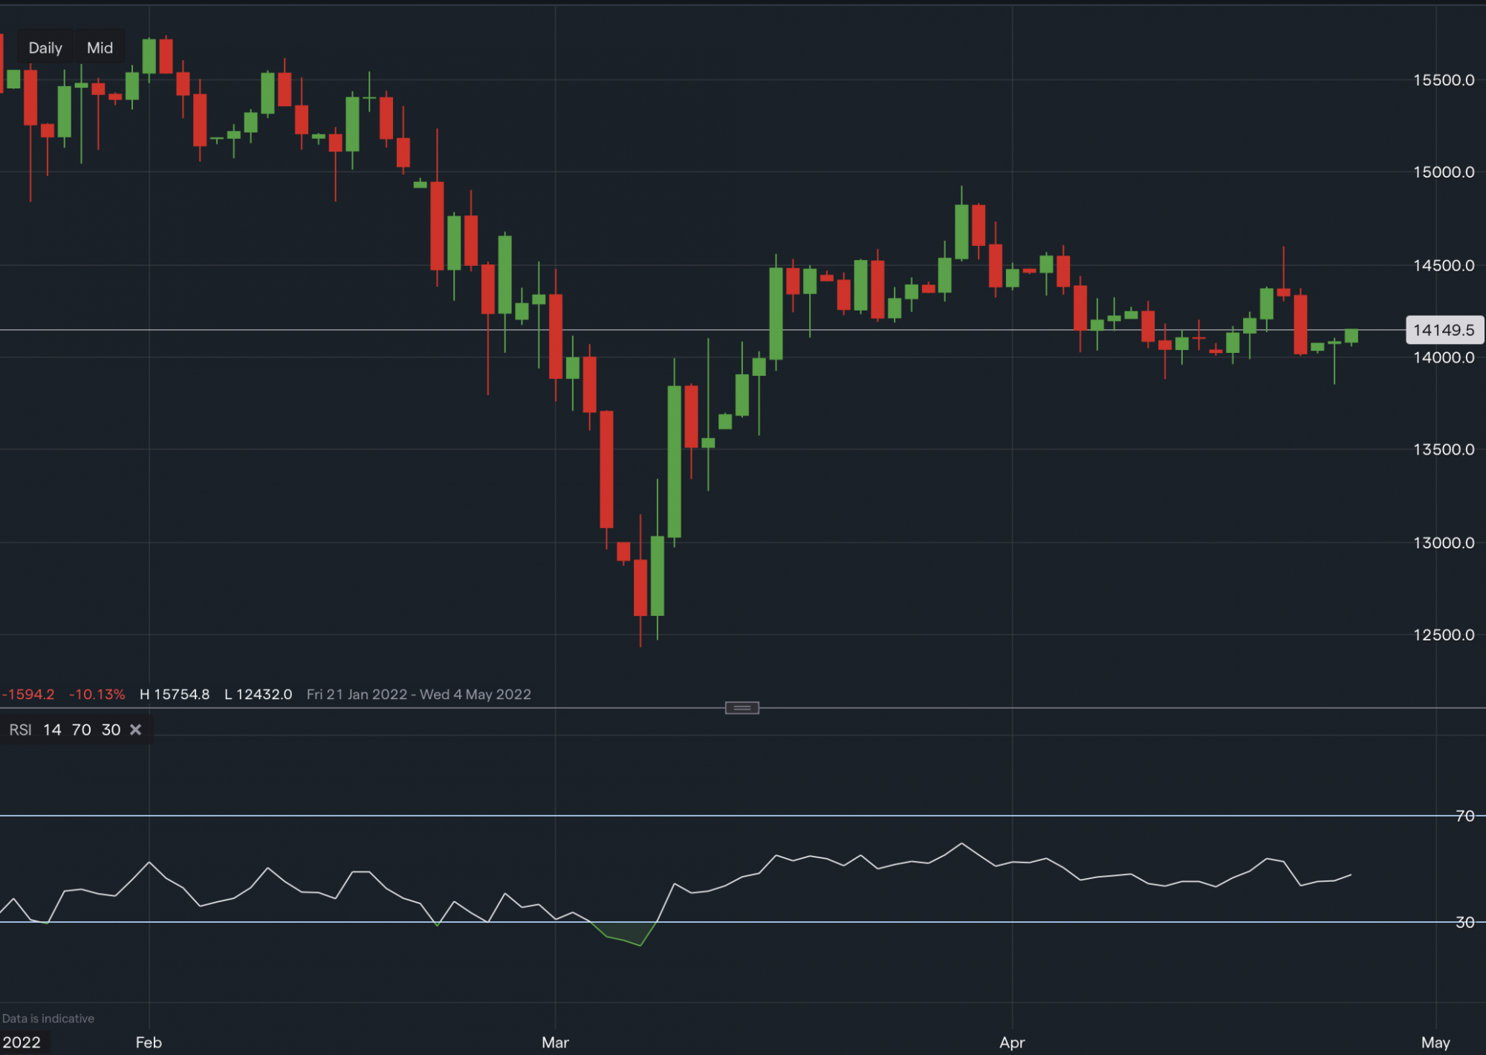Click the Apr label on the time axis
Viewport: 1486px width, 1055px height.
click(1011, 1042)
